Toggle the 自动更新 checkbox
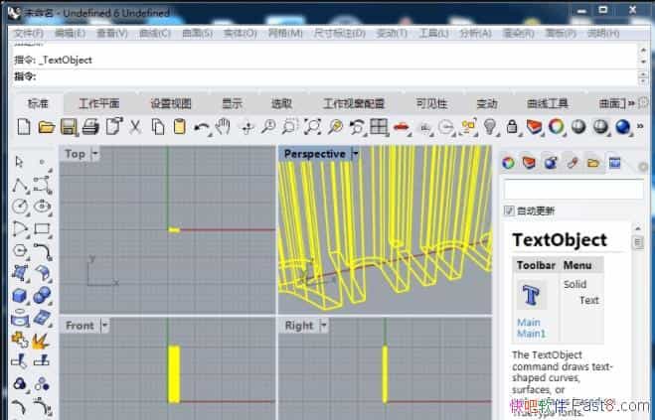655x420 pixels. click(x=510, y=210)
